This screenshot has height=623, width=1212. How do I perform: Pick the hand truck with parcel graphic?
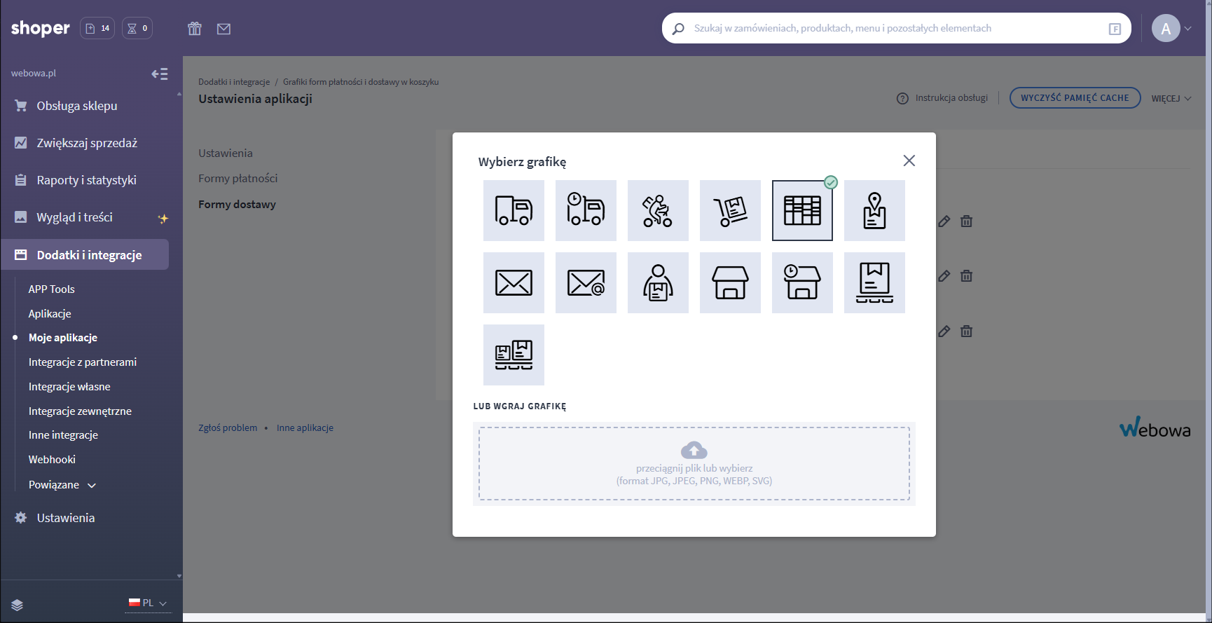730,210
